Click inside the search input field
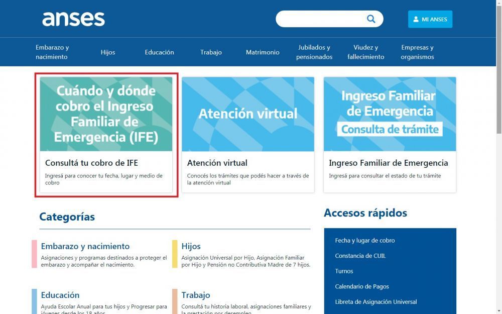 tap(321, 19)
